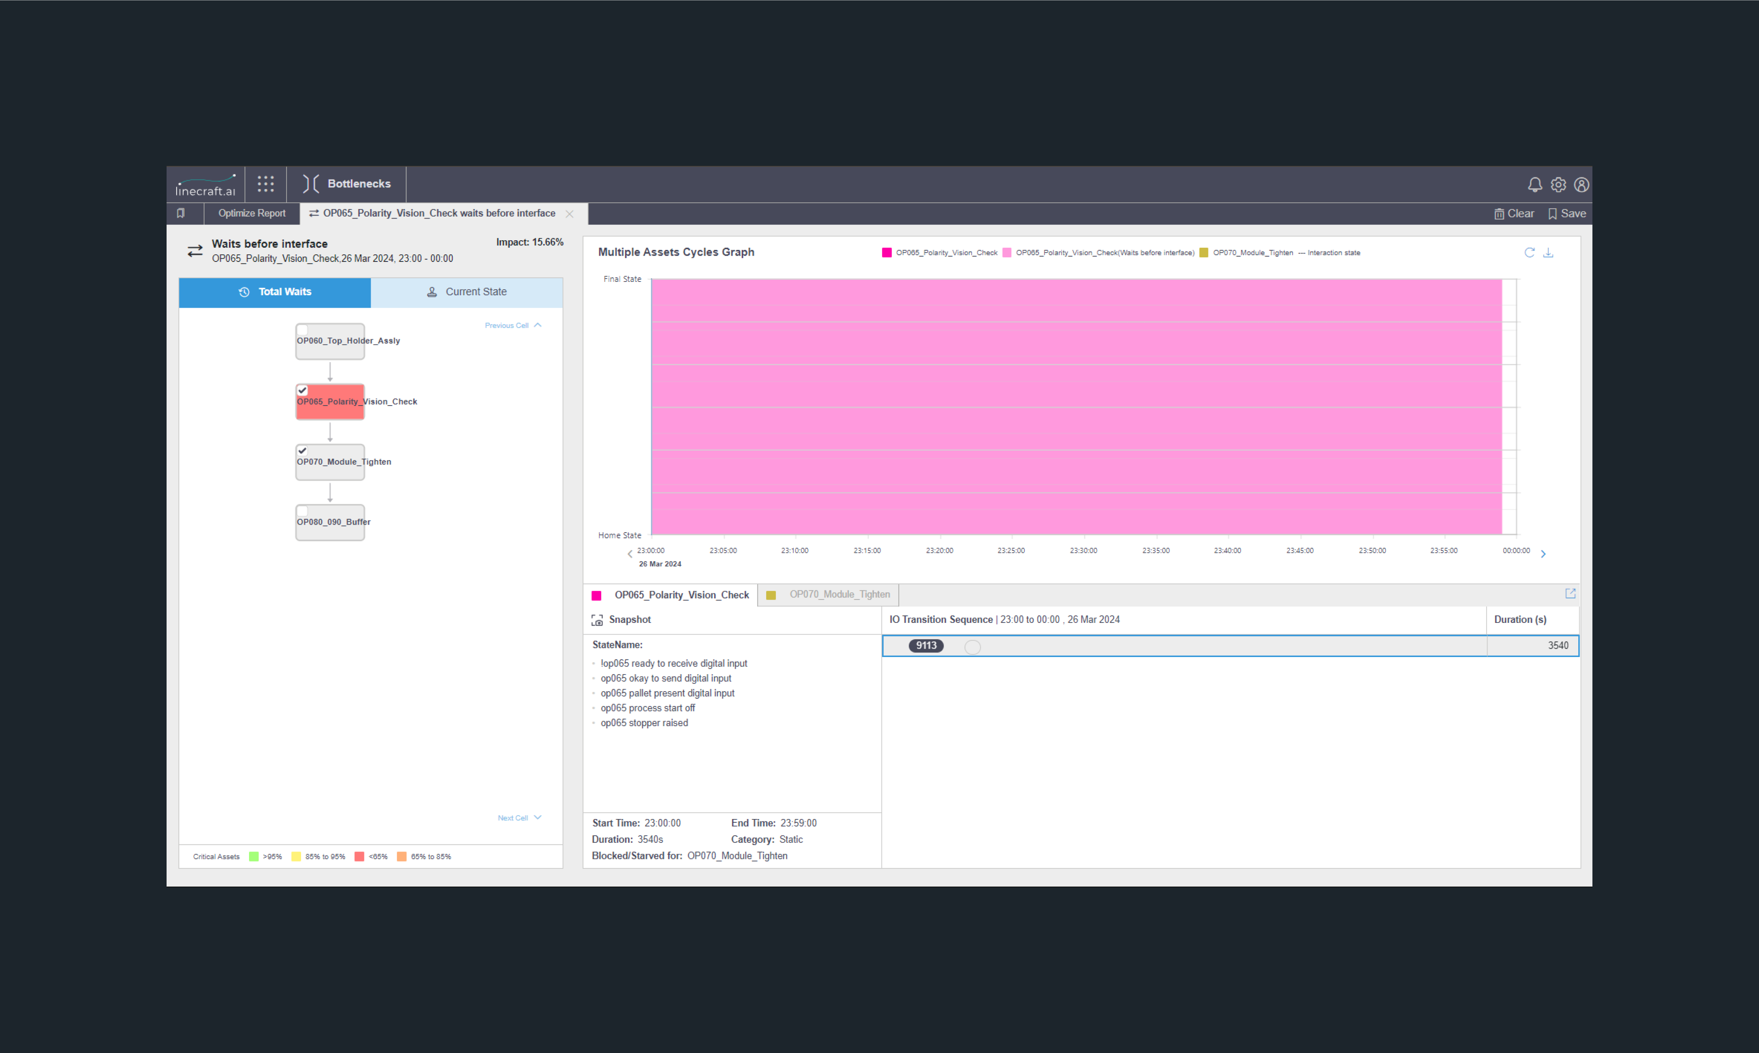The width and height of the screenshot is (1759, 1053).
Task: Click 'op065 pallet present digital input'
Action: 667,693
